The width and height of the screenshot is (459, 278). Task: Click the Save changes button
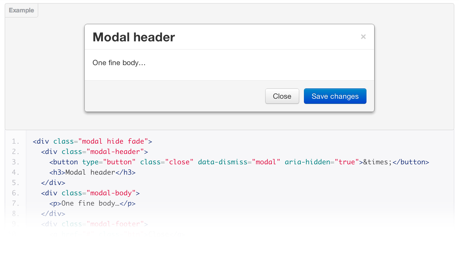[x=335, y=96]
